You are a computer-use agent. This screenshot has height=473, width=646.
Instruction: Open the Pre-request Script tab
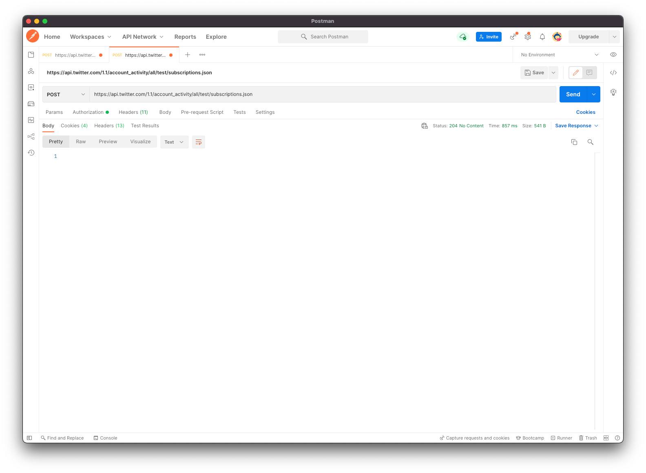(202, 112)
